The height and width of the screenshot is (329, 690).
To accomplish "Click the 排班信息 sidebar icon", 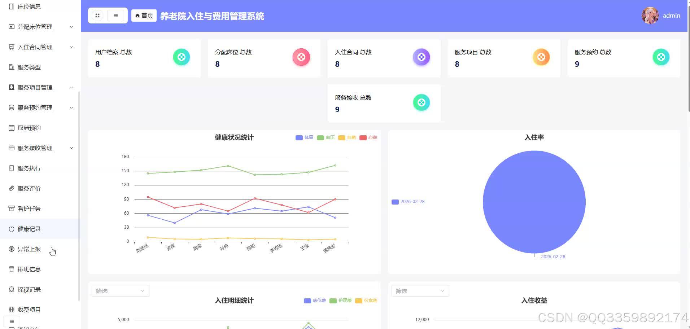I will click(x=12, y=269).
